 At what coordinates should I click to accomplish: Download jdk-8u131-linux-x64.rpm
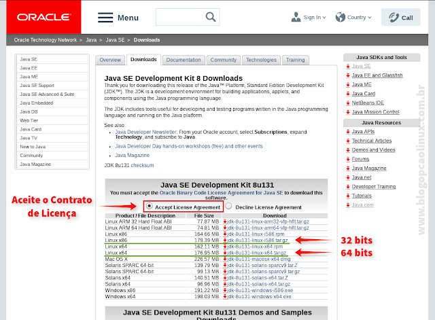click(x=255, y=247)
